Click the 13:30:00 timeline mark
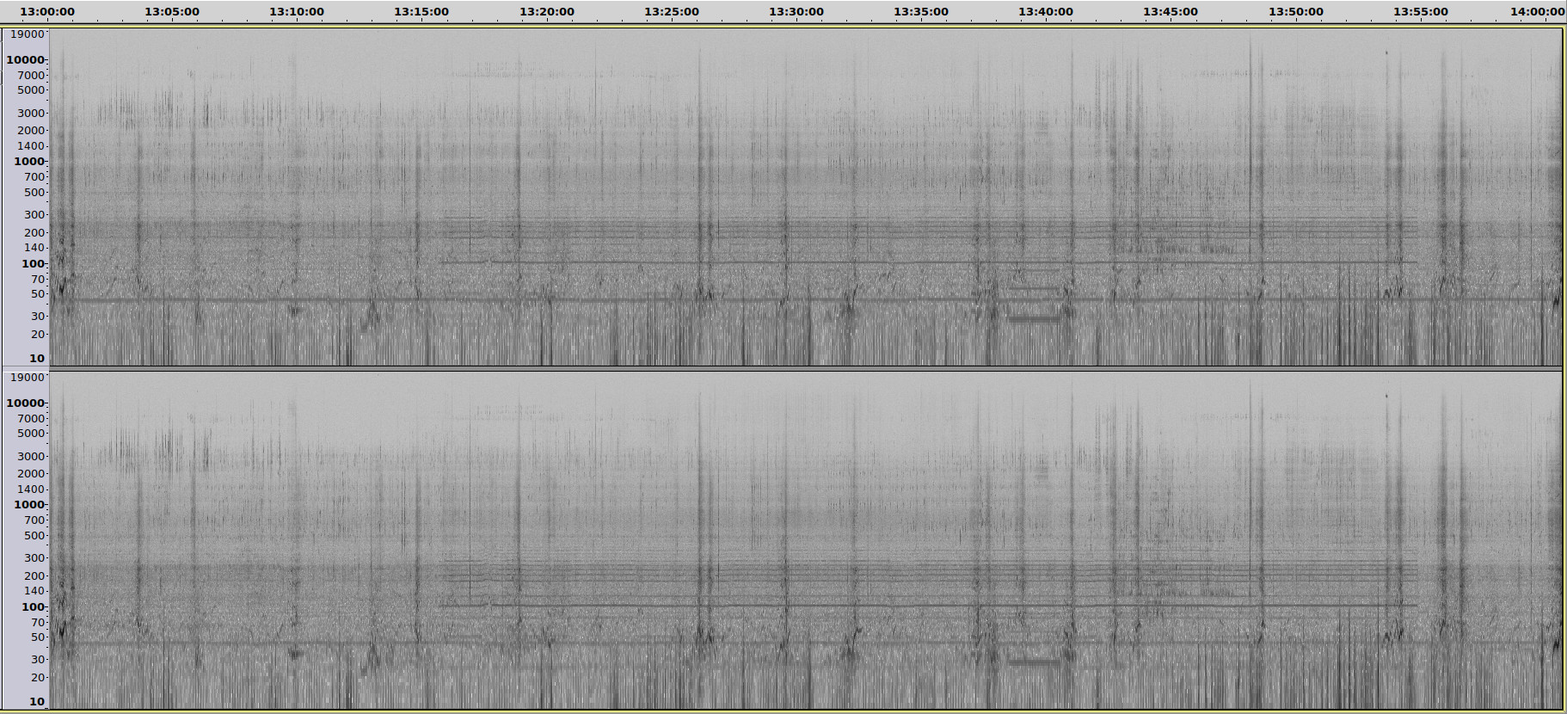Viewport: 1567px width, 714px height. 796,12
